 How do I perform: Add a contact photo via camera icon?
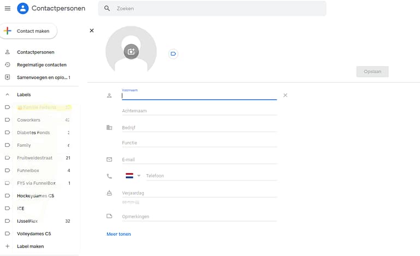[x=131, y=51]
